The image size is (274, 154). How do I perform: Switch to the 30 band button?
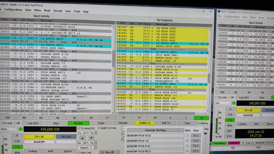click(74, 118)
